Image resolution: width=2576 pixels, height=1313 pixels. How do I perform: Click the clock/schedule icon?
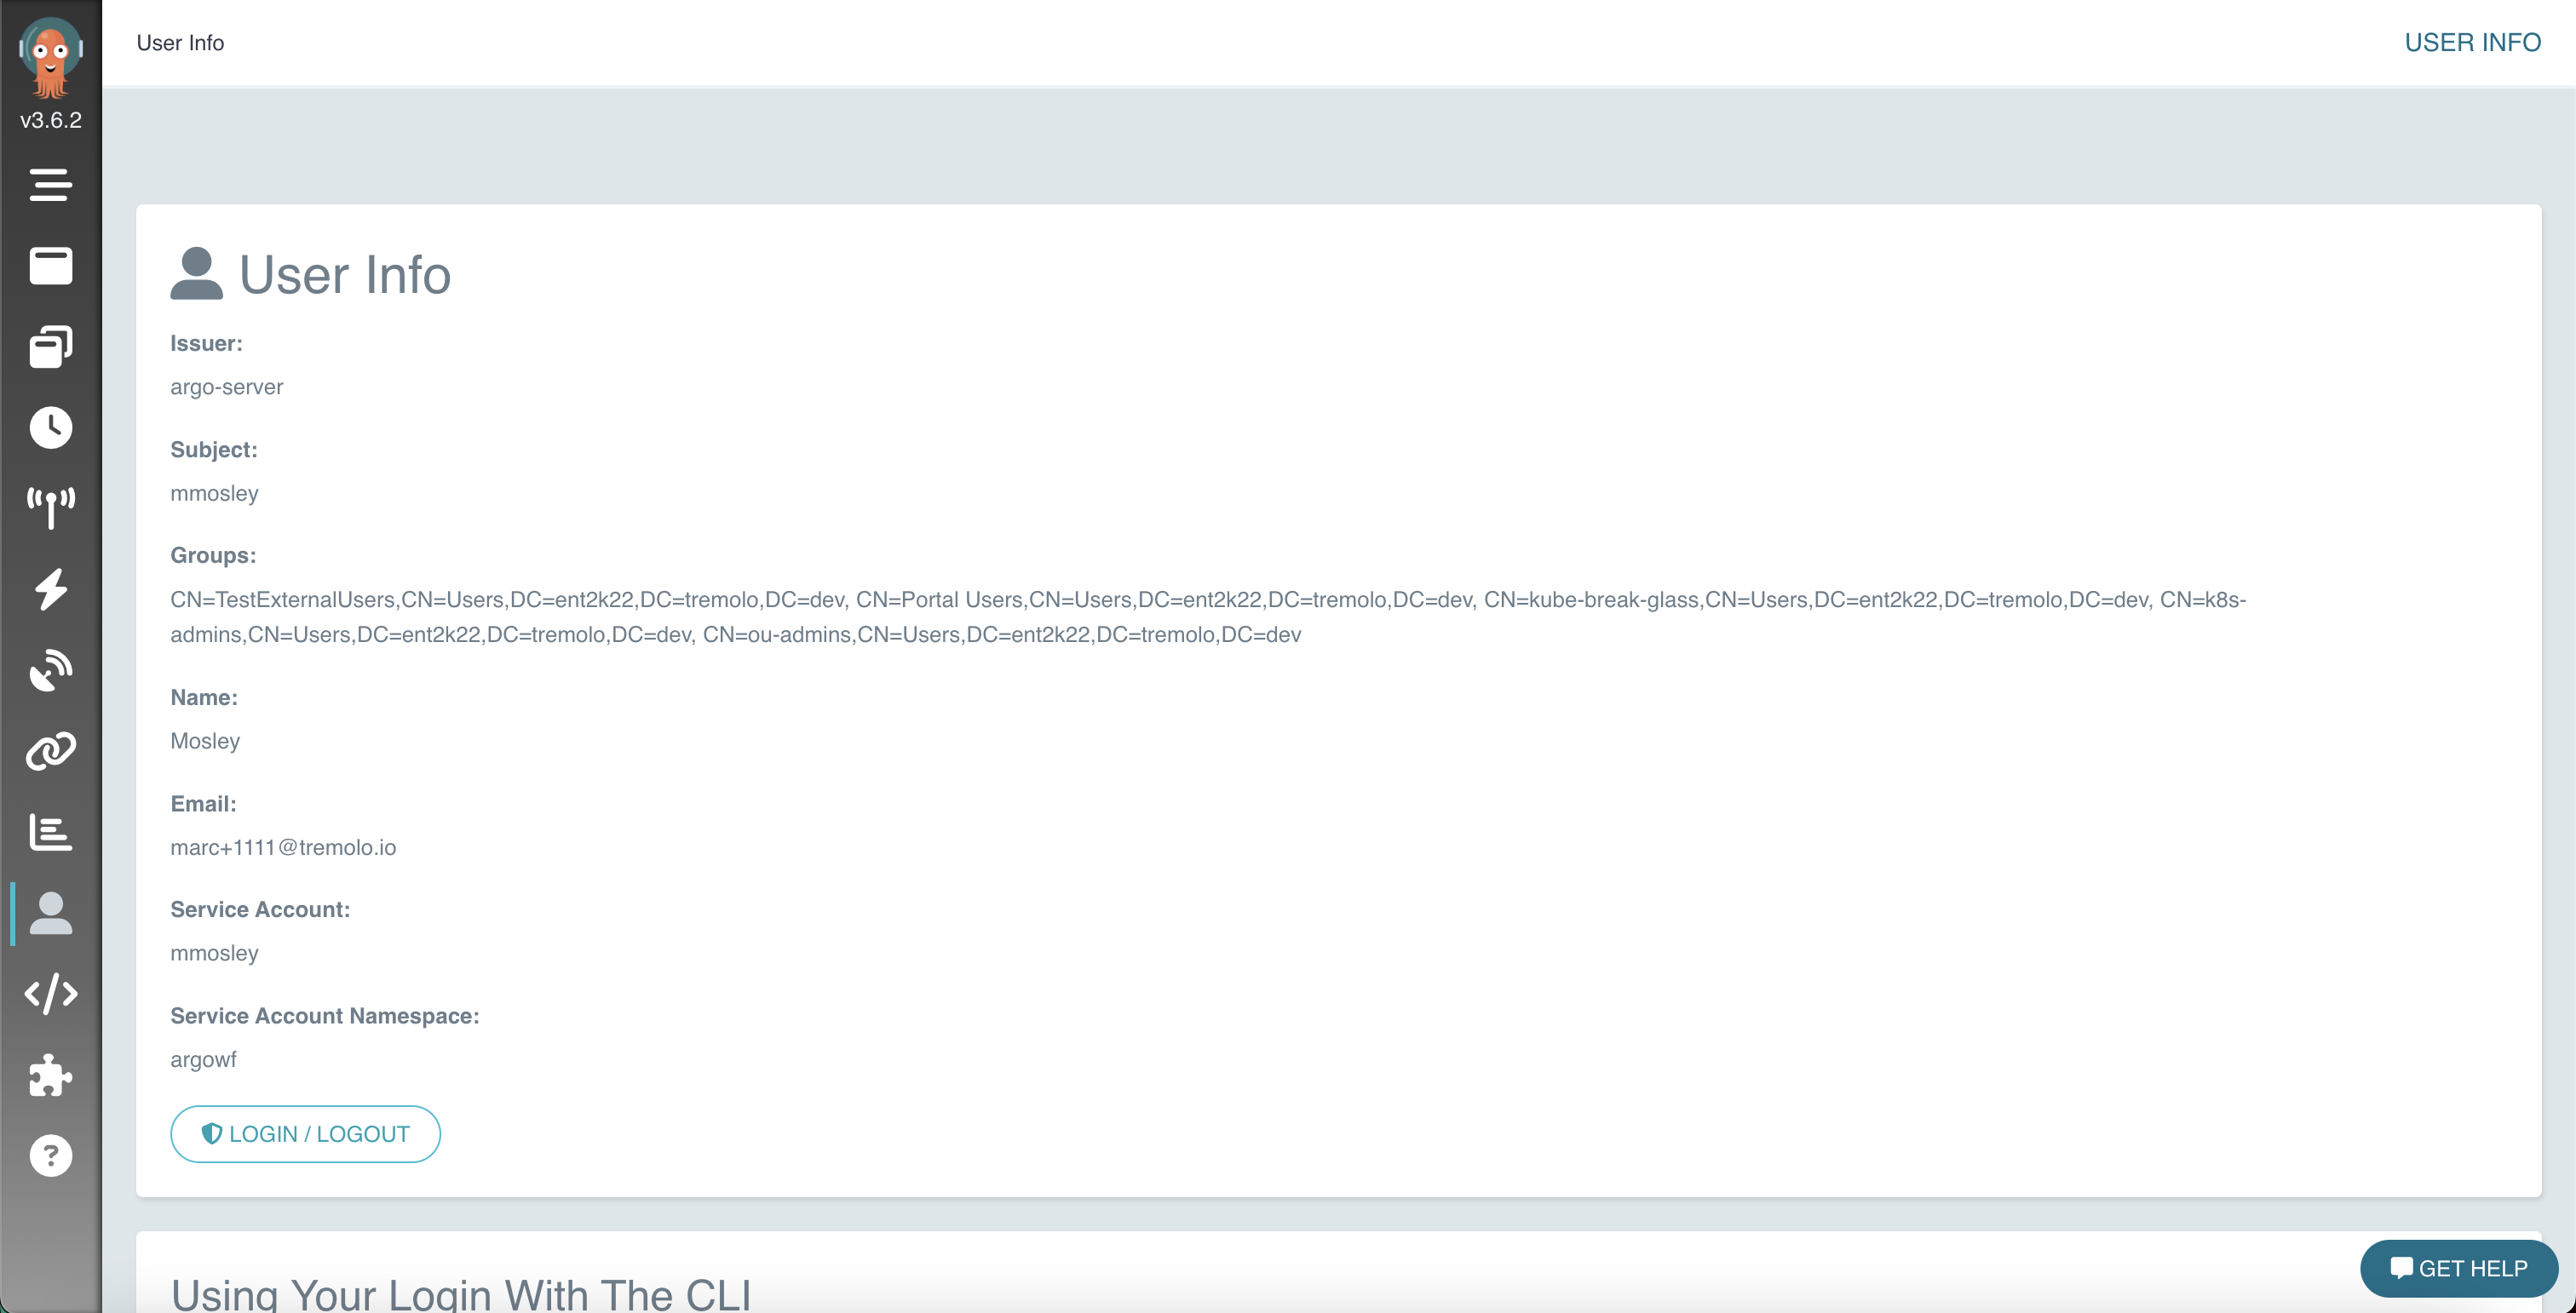(x=50, y=427)
